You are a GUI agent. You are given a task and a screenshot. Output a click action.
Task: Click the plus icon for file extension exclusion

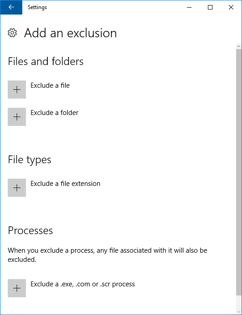(x=17, y=188)
